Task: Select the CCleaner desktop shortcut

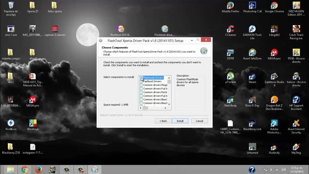Action: point(230,31)
